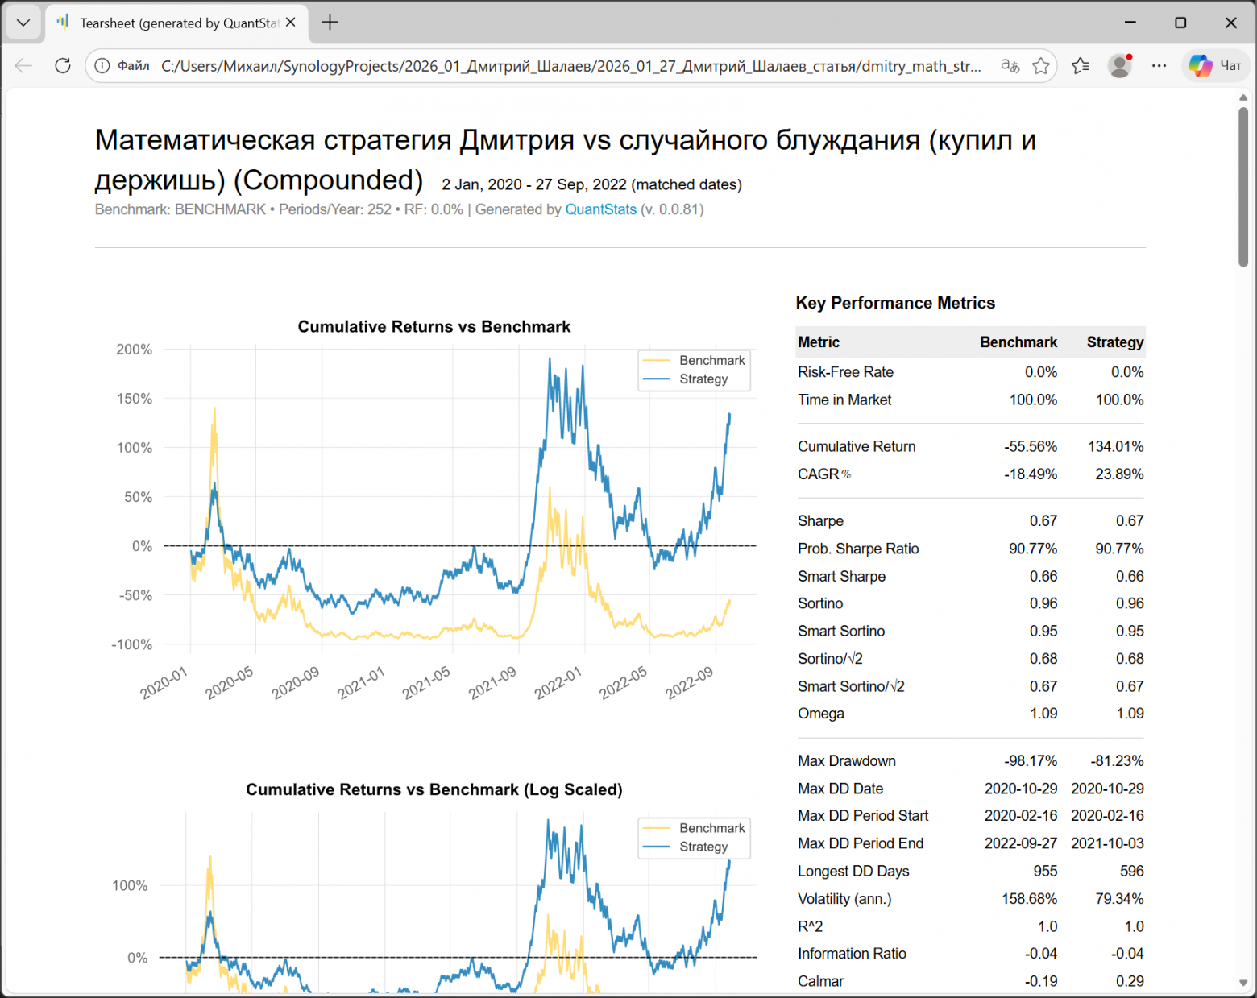Refresh the tearsheet page
This screenshot has width=1257, height=998.
click(x=62, y=65)
